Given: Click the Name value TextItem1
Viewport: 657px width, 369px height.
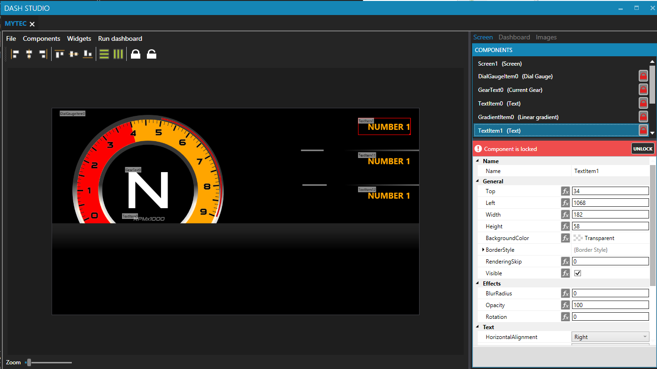Looking at the screenshot, I should (587, 171).
